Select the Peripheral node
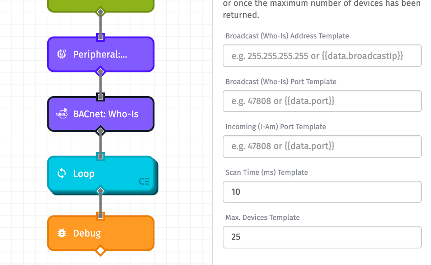Screen dimensions: 431x265 [x=101, y=54]
